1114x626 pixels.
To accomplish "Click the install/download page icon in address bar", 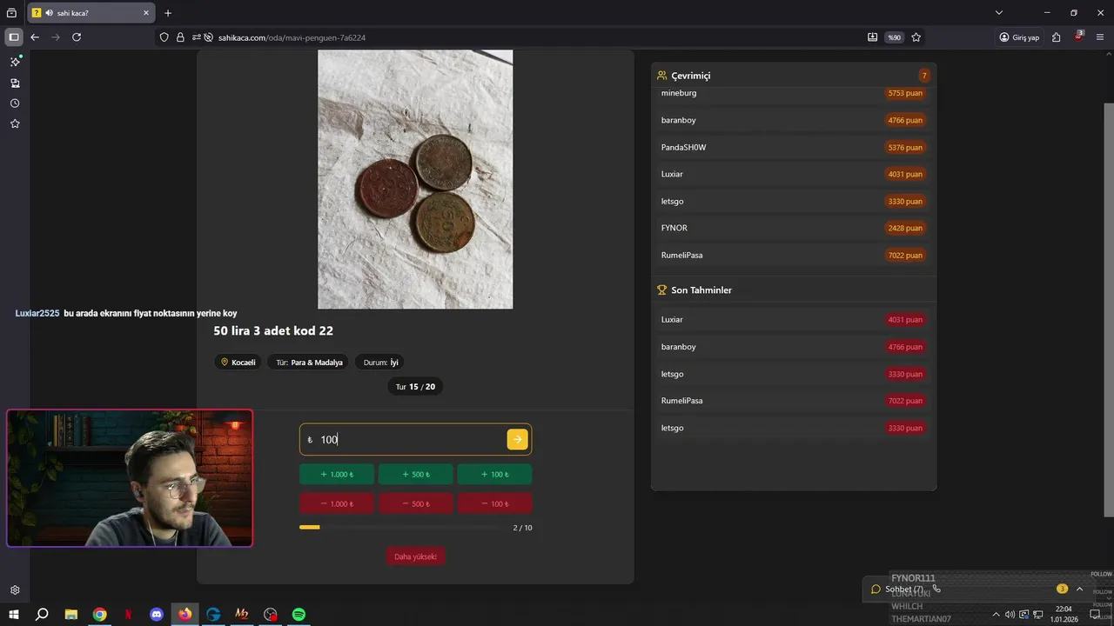I will point(872,37).
